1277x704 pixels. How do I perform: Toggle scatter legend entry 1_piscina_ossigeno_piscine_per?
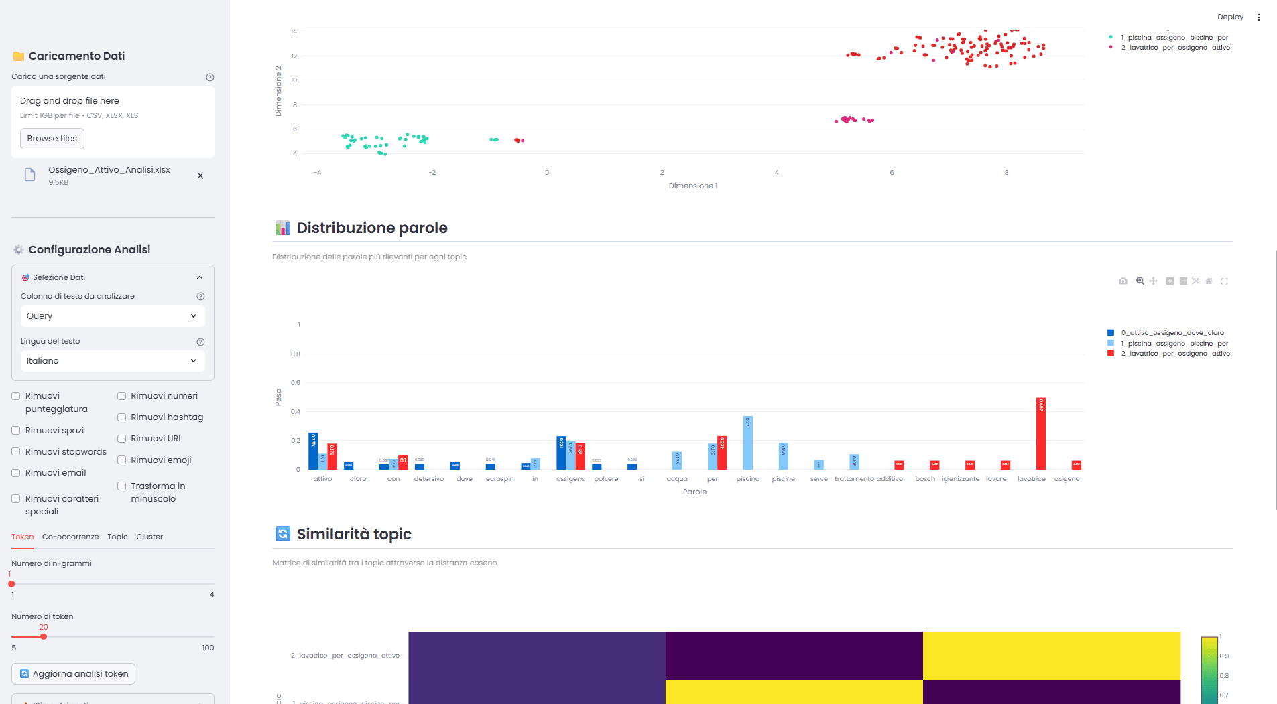tap(1168, 38)
